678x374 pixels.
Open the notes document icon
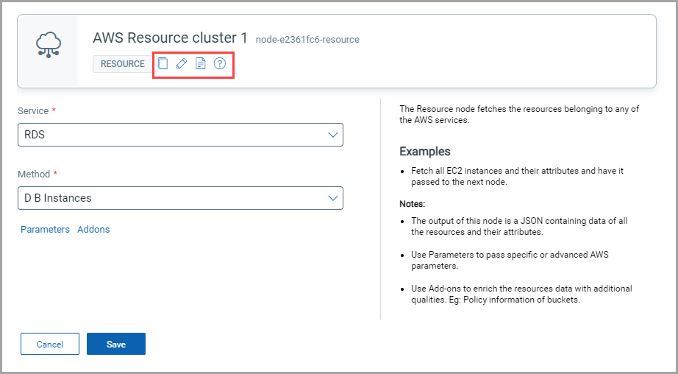tap(200, 63)
